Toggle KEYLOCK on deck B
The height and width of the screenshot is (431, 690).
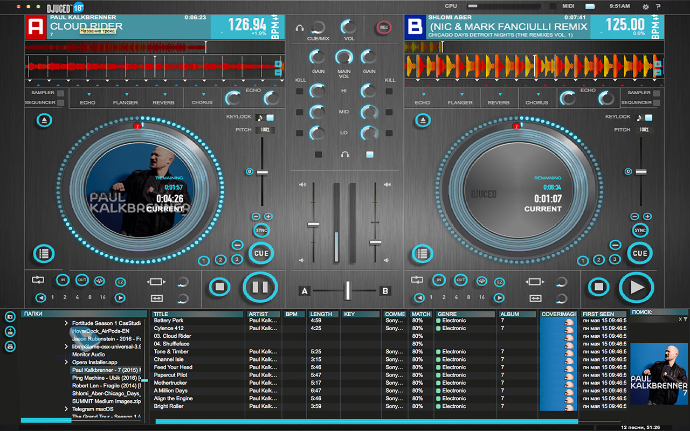tap(648, 117)
